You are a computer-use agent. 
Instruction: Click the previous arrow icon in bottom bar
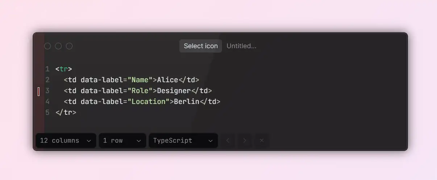228,141
